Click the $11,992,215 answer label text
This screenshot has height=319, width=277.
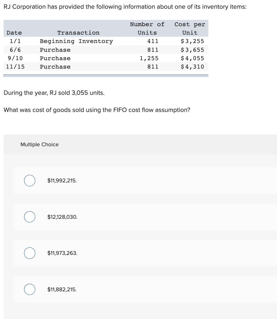tap(62, 181)
